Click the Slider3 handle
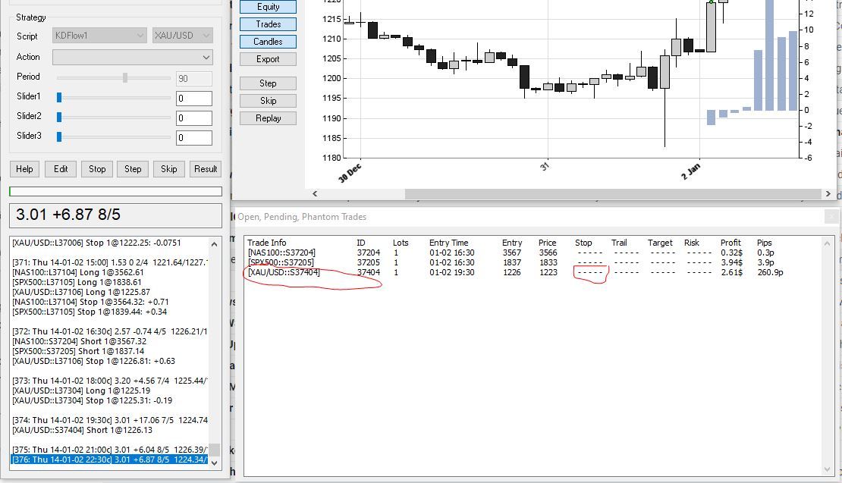 59,137
